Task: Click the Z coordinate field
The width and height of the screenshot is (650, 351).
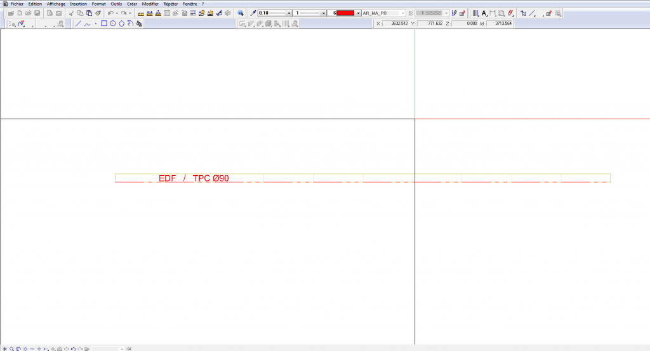Action: [465, 23]
